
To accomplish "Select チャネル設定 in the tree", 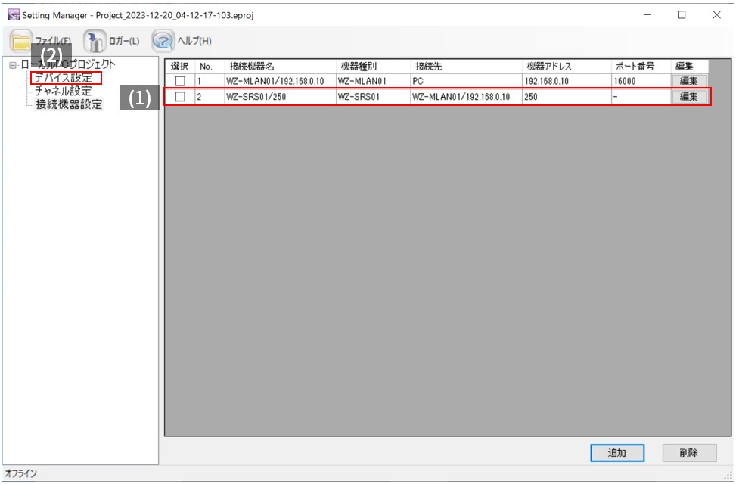I will [64, 91].
